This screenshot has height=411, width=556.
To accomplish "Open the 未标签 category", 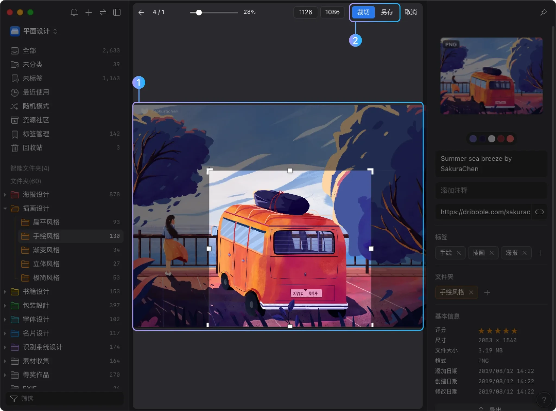I will pos(65,78).
